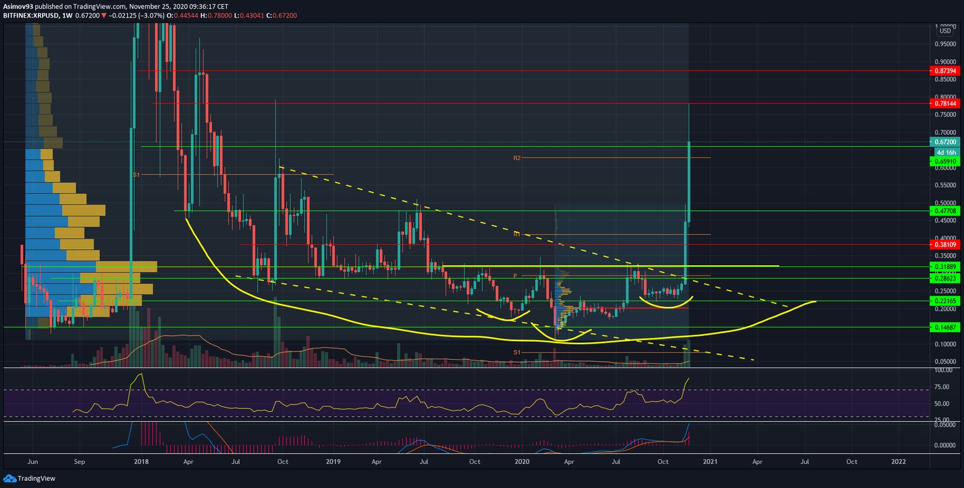Click 2018 on the time axis
The image size is (964, 488).
(141, 462)
